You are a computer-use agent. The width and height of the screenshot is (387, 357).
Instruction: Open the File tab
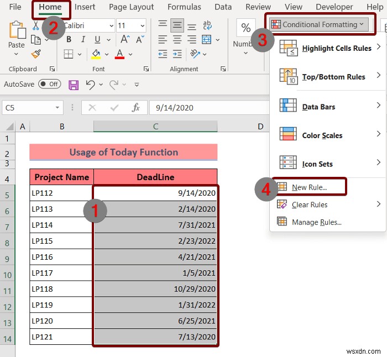click(15, 7)
